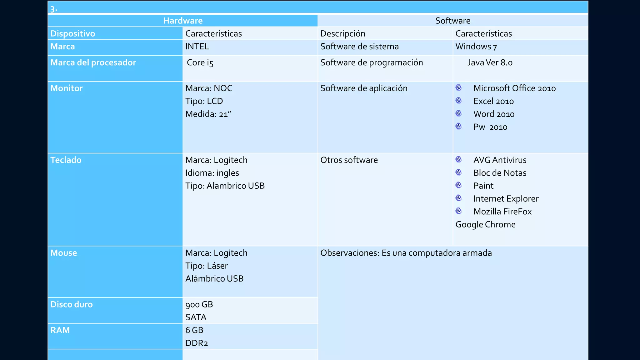Click the Mouse row label
Screen dimensions: 640x360
(x=64, y=253)
